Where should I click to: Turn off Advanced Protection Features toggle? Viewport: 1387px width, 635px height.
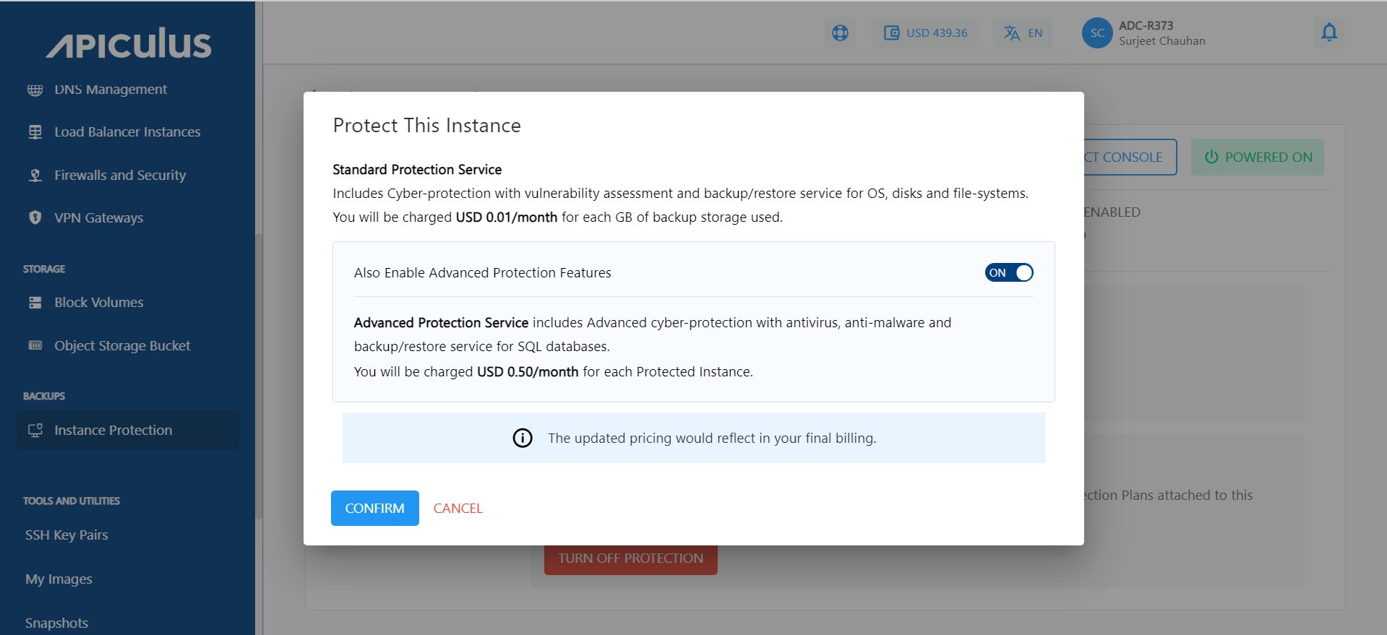pos(1009,272)
